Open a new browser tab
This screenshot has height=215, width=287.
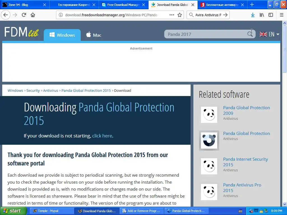click(x=252, y=4)
